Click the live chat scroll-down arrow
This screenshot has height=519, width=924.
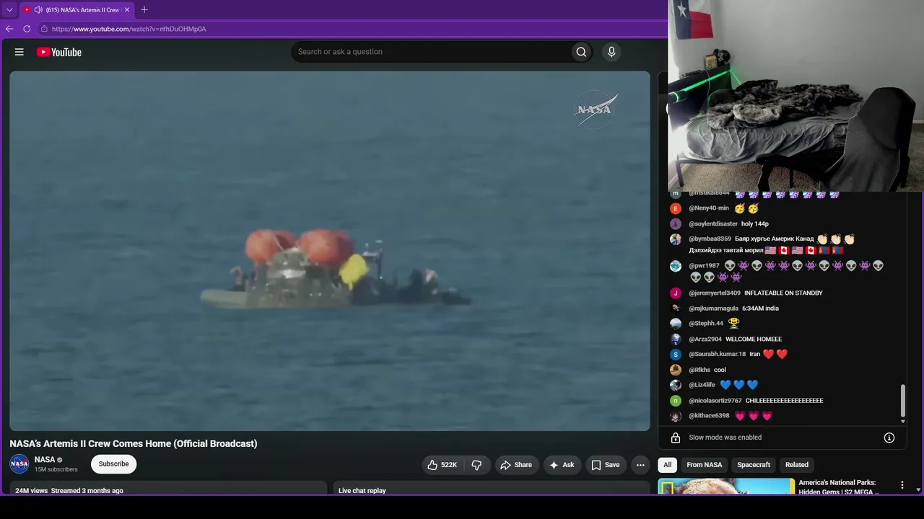click(902, 421)
